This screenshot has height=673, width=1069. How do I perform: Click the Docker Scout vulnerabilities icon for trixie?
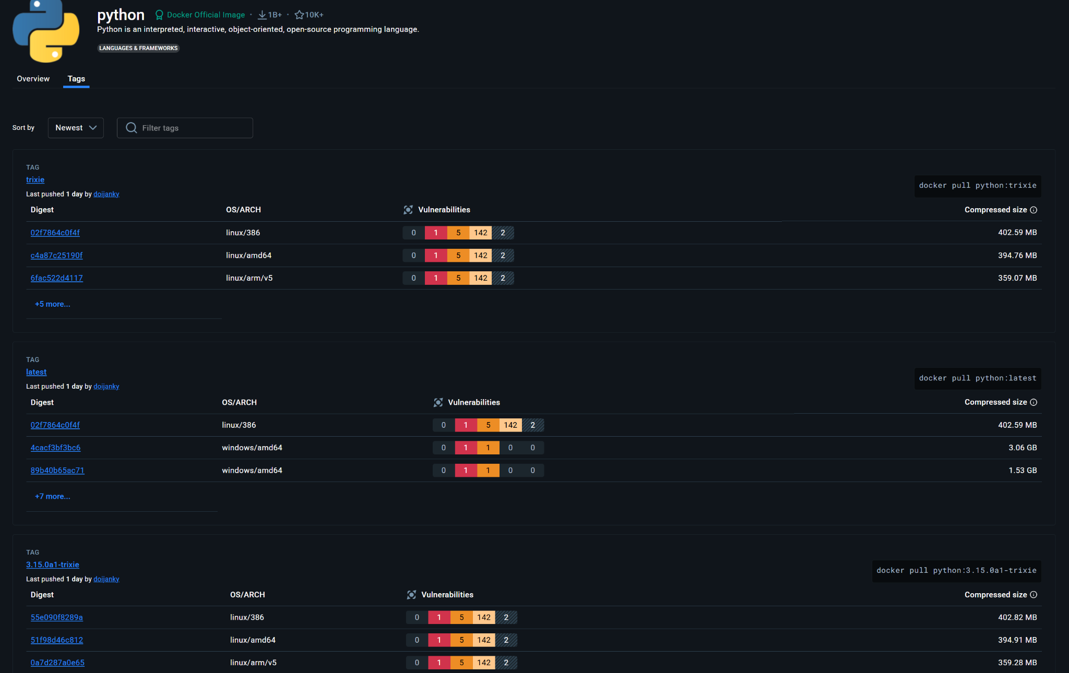click(x=408, y=210)
